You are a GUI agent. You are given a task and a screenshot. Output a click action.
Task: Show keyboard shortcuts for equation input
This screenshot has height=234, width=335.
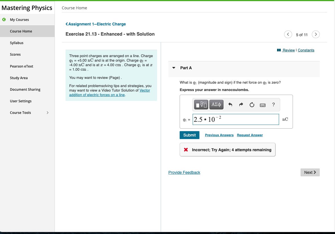pos(262,105)
